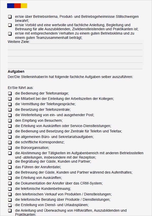Check the box for 'Bedienung der Telefonanlage'
152x216 pixels.
coord(10,93)
